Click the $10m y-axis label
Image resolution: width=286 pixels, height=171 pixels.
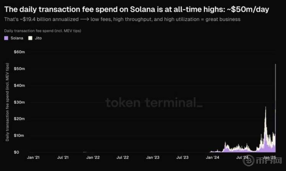pos(19,135)
